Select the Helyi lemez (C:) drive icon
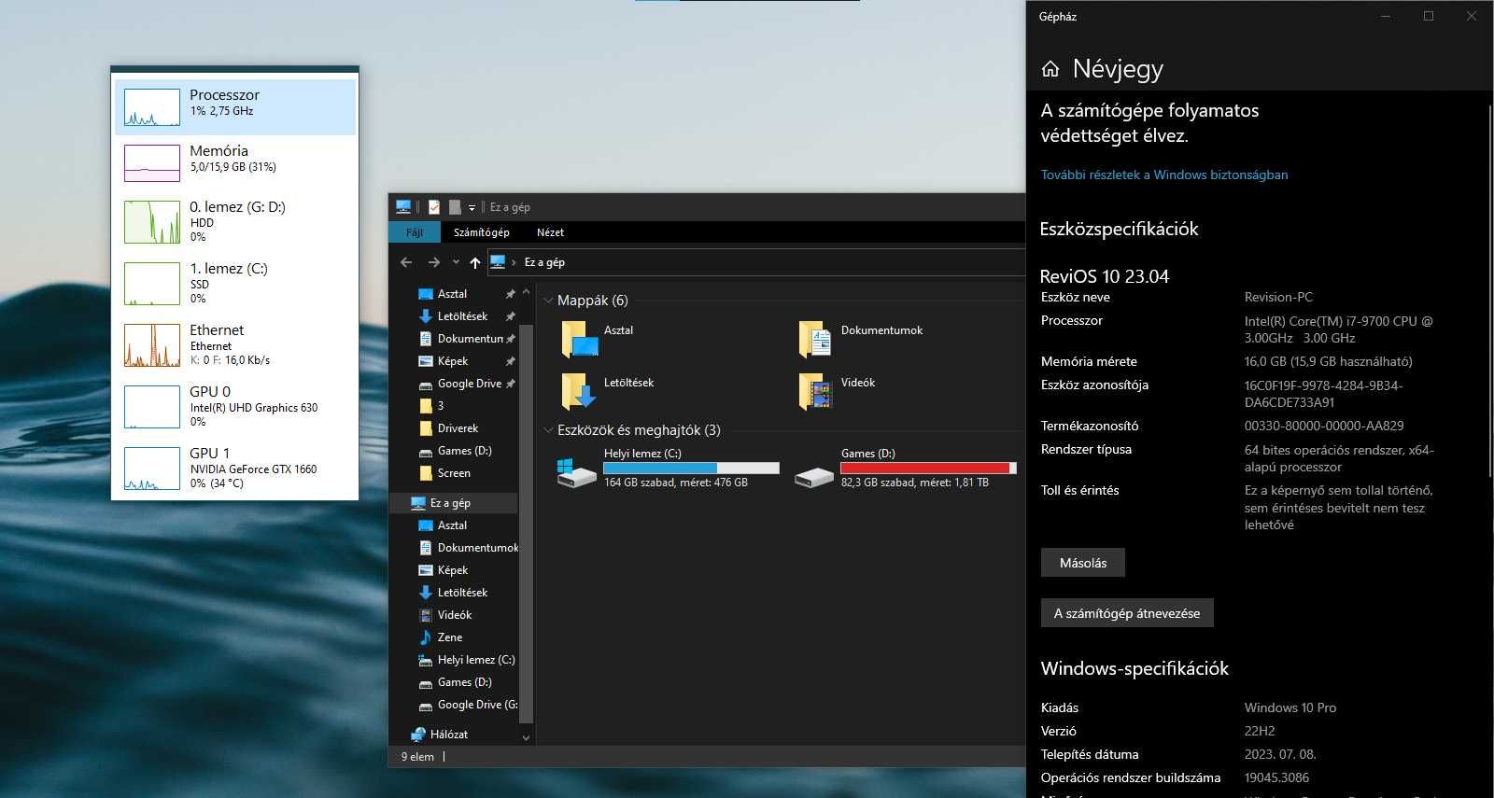 [576, 471]
